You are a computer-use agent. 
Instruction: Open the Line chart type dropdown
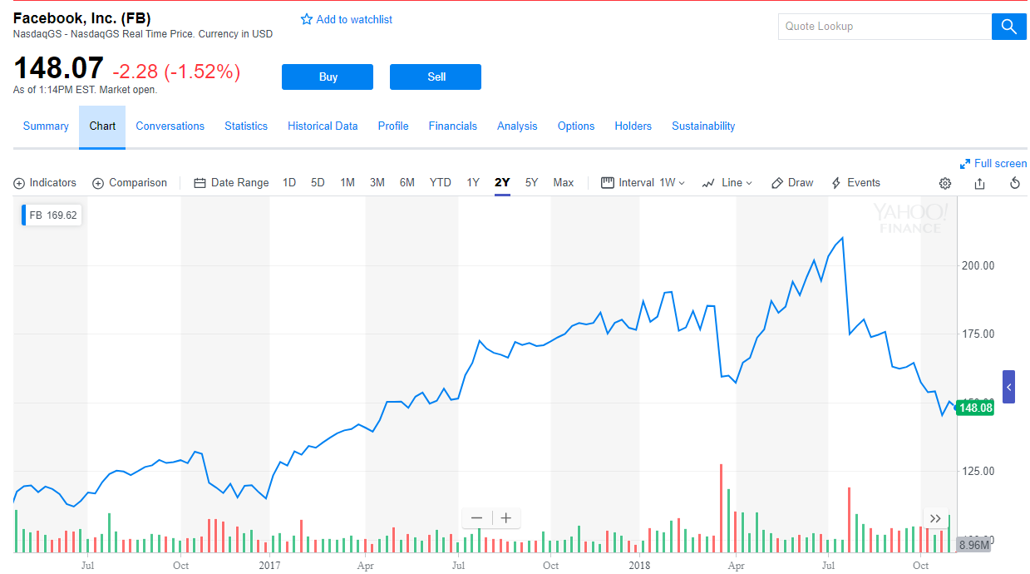coord(727,182)
